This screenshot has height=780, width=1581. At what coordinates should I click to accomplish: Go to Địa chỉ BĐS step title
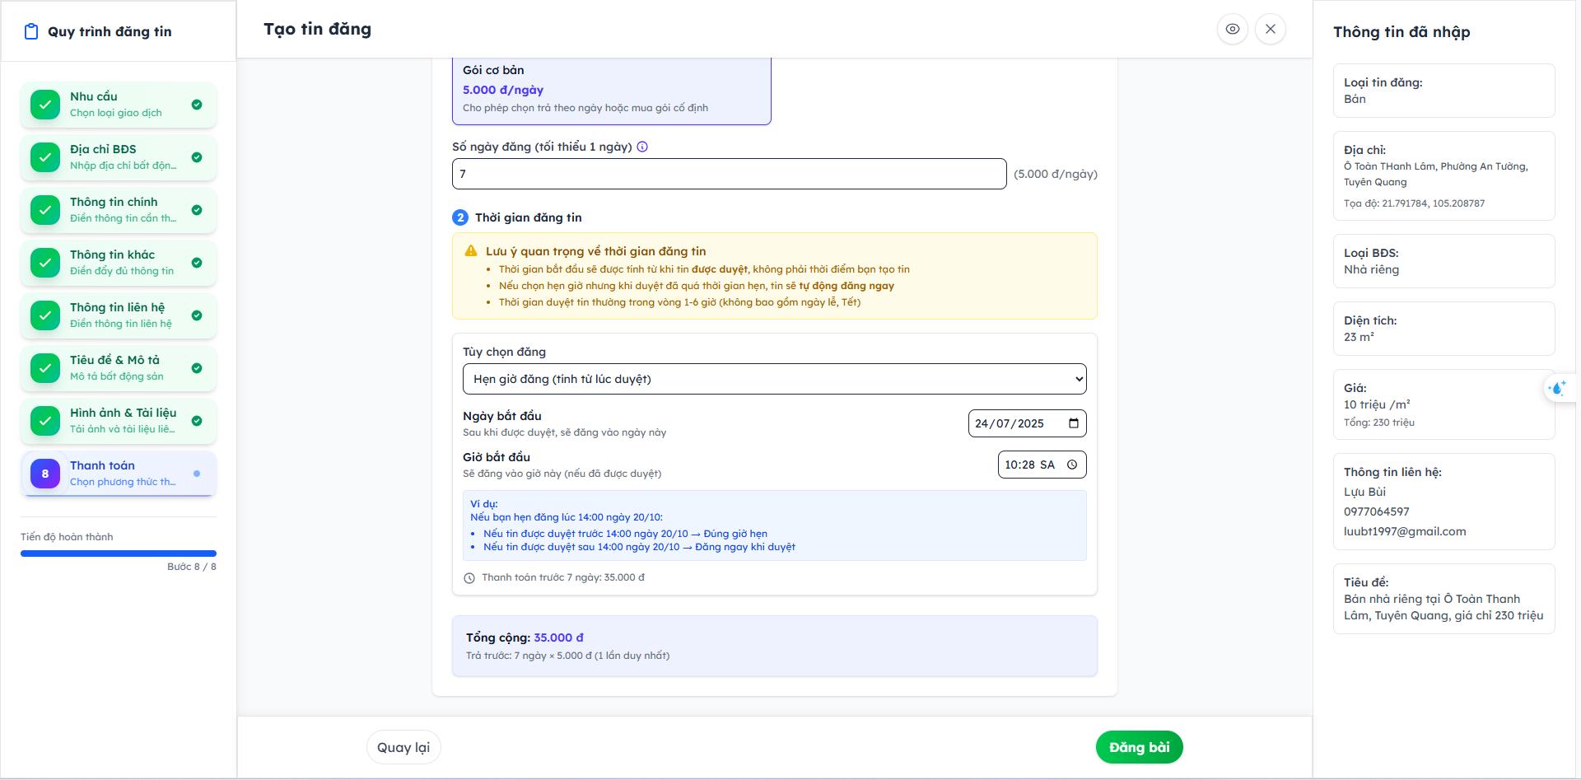click(x=103, y=149)
